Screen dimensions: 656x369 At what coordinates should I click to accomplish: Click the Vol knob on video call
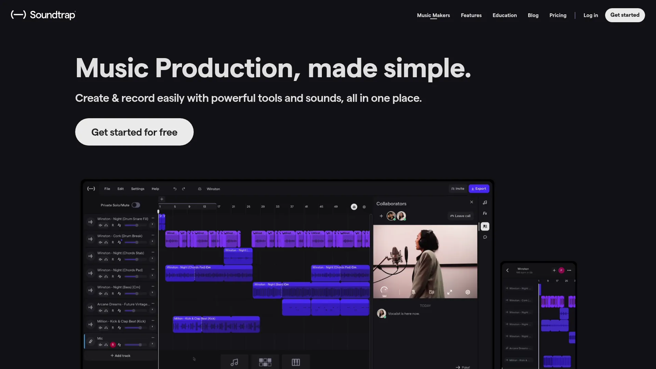click(x=384, y=291)
